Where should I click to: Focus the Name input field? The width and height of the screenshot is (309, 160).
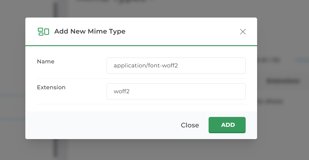[x=176, y=66]
